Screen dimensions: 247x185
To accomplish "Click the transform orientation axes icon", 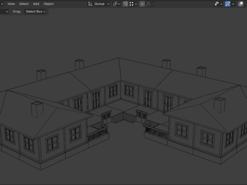I will 90,4.
